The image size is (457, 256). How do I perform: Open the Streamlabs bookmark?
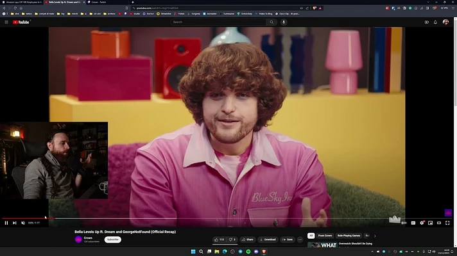(164, 13)
